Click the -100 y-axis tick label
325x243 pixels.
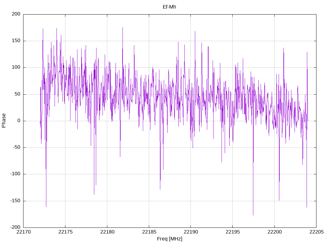pyautogui.click(x=15, y=174)
